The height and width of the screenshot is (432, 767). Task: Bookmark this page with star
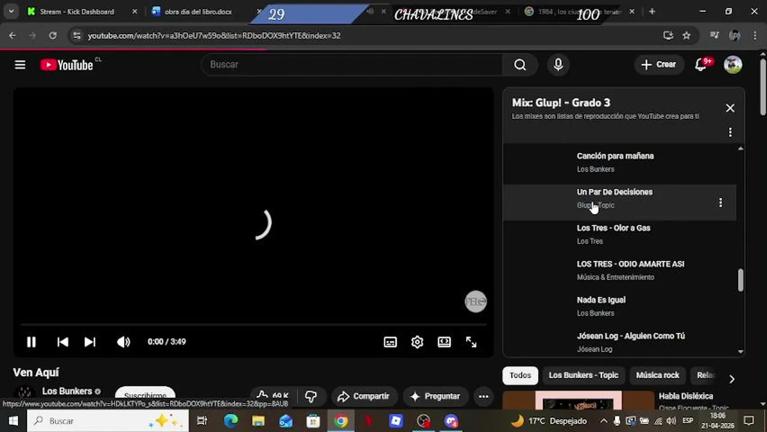(x=687, y=35)
